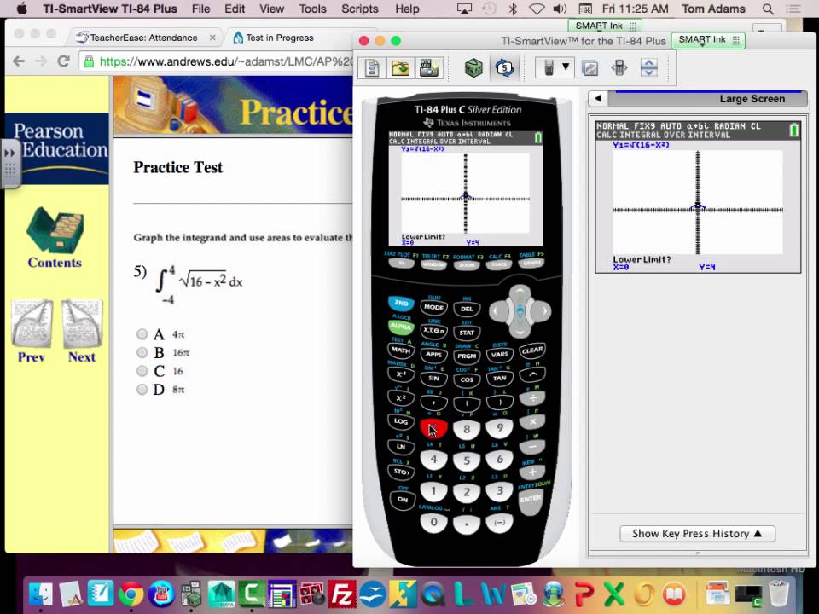This screenshot has width=819, height=614.
Task: Open the View menu
Action: [x=271, y=9]
